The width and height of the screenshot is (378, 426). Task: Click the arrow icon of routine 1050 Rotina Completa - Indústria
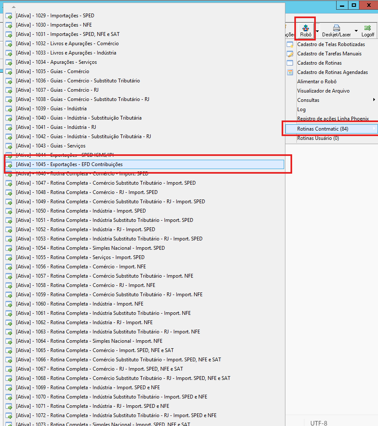pos(9,211)
